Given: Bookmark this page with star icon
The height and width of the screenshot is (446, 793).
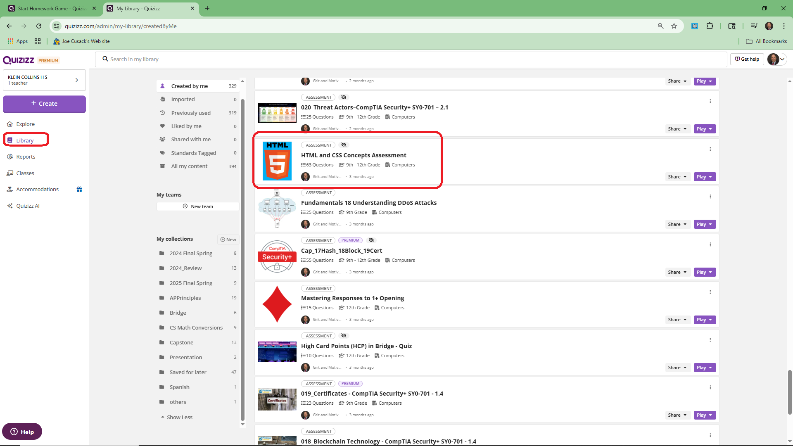Looking at the screenshot, I should point(674,26).
